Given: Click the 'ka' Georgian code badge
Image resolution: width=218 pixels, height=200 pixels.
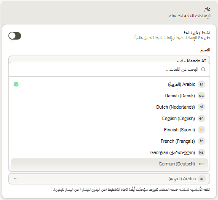Looking at the screenshot, I should tap(202, 152).
